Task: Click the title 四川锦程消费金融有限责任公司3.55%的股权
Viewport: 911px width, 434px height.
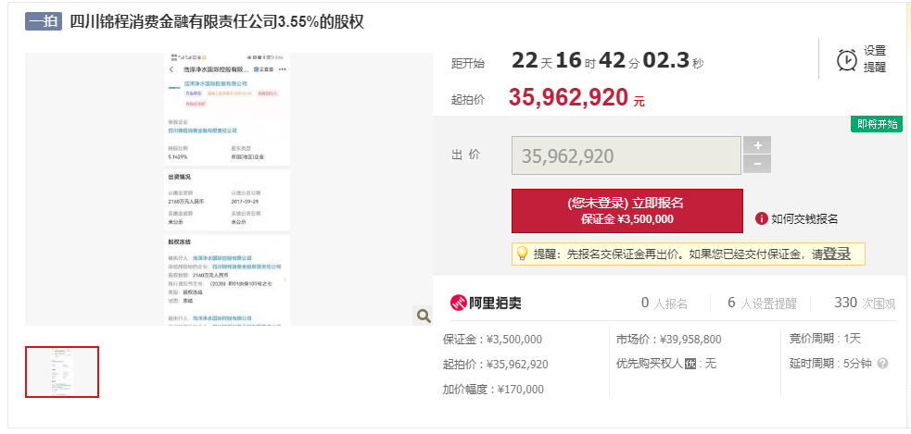Action: [217, 21]
